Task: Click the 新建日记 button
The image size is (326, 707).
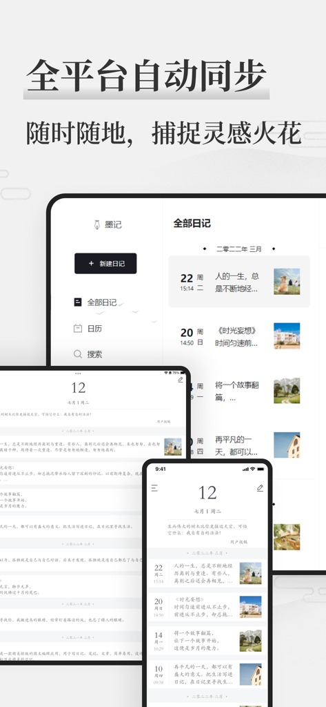Action: [105, 263]
